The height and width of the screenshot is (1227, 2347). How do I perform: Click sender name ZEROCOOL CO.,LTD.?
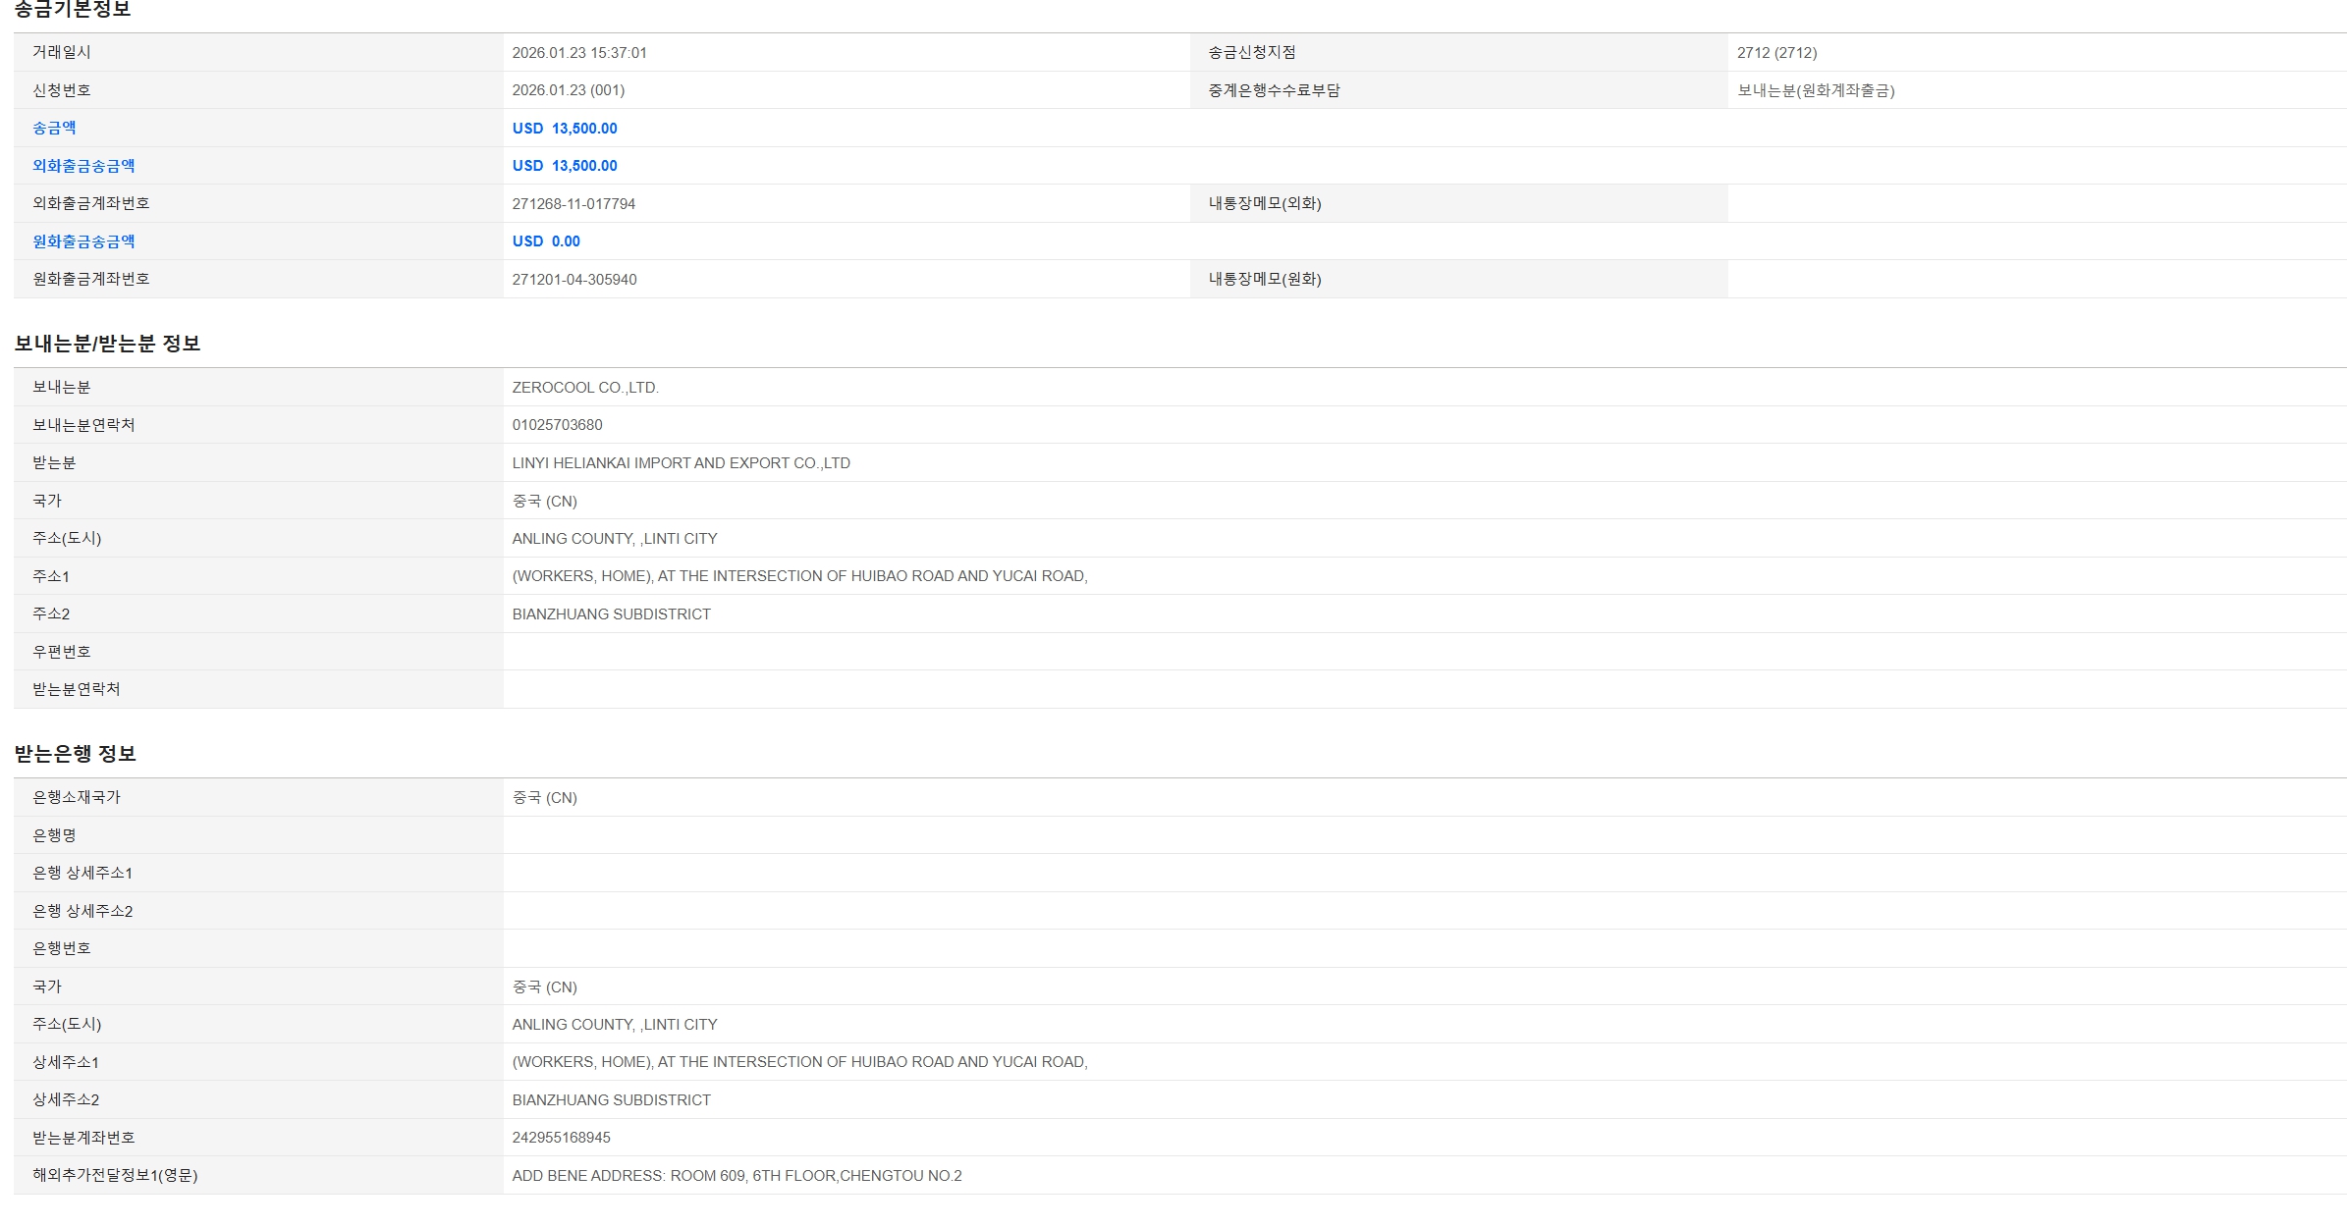(x=585, y=388)
